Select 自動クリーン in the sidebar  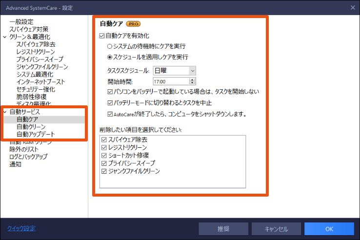coord(31,127)
